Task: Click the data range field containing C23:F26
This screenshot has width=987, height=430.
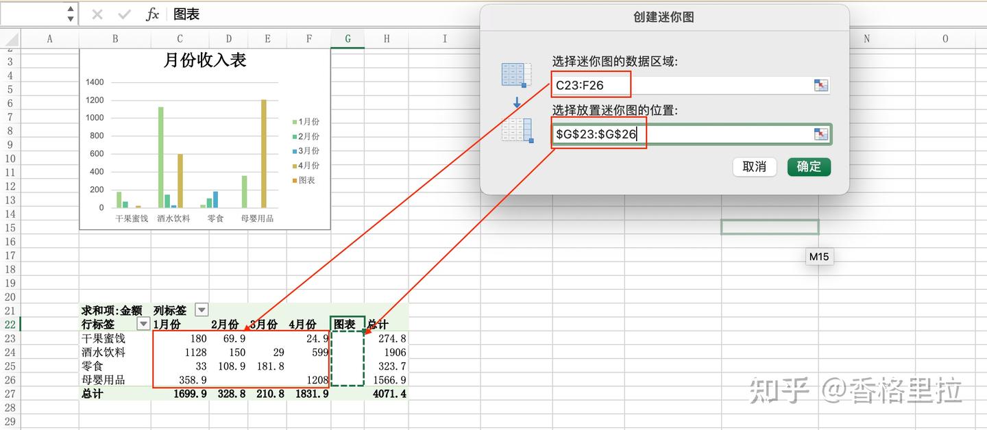Action: pyautogui.click(x=691, y=86)
